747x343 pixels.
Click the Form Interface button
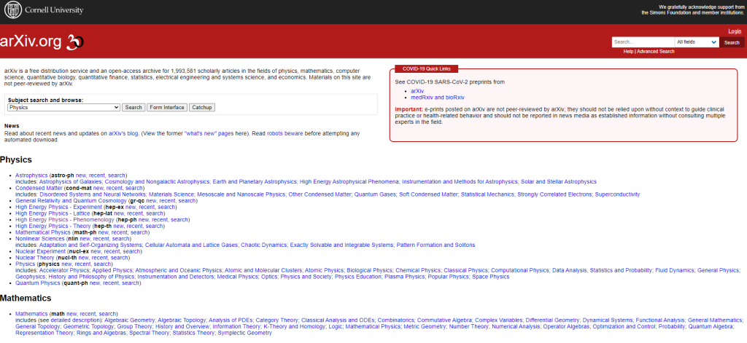tap(167, 108)
